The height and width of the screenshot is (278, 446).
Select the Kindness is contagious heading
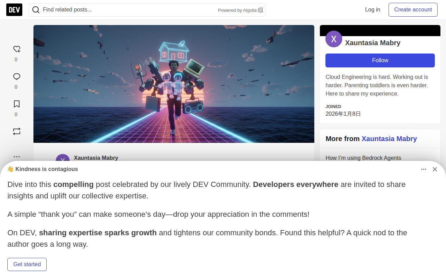coord(43,169)
